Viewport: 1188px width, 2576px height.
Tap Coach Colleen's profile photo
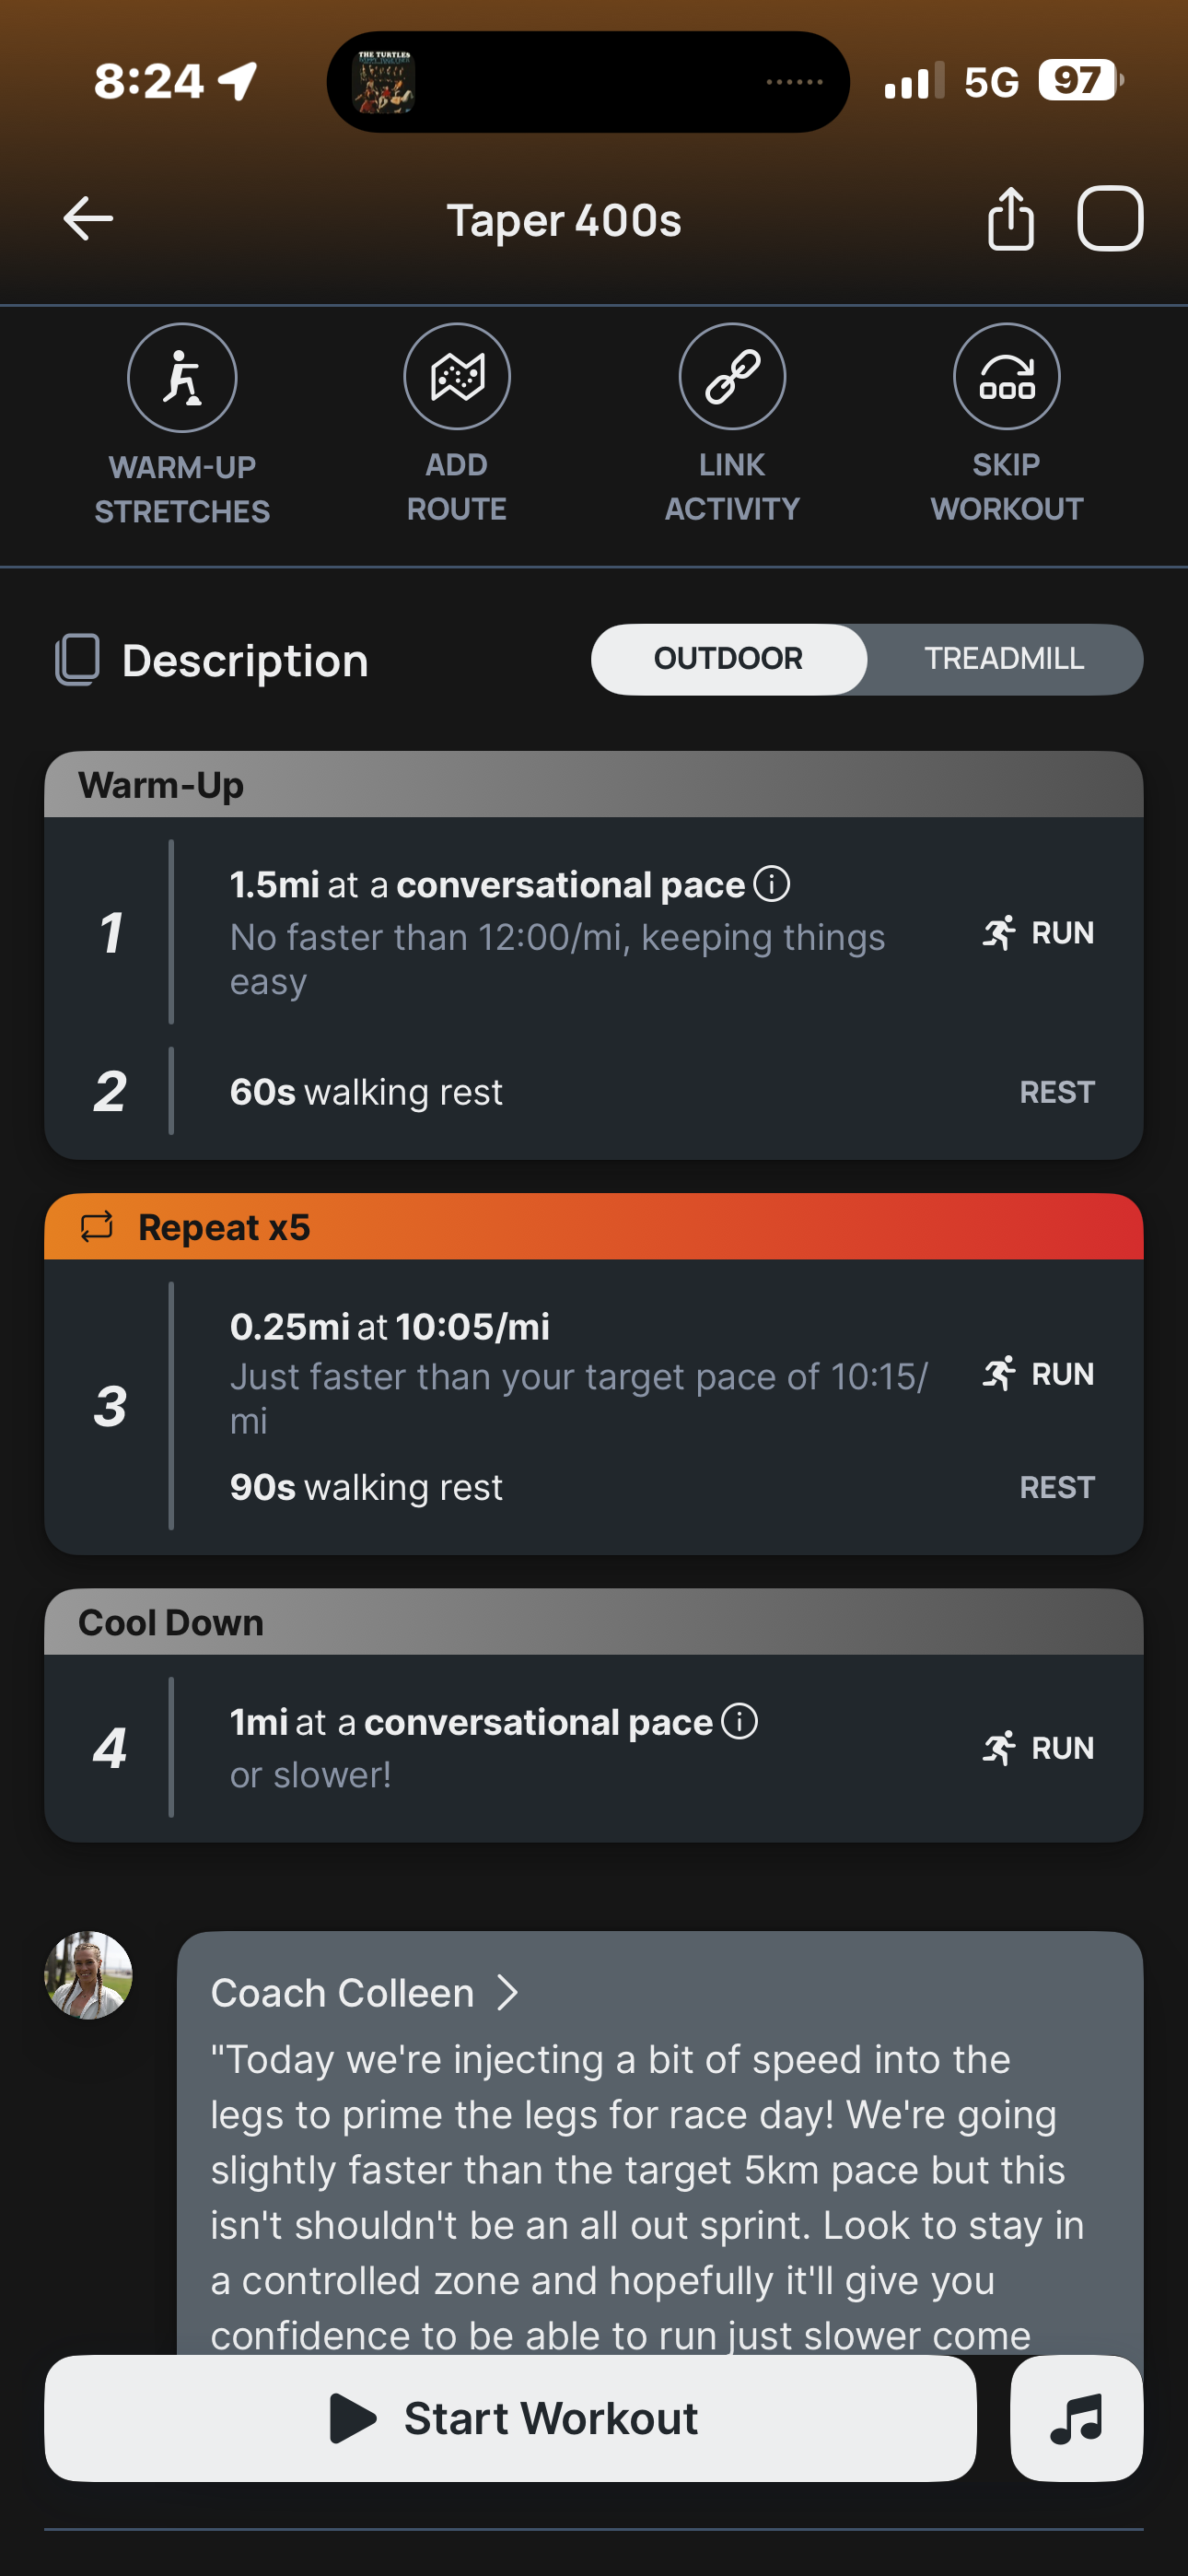click(x=89, y=1975)
